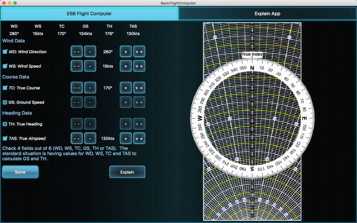Click the double-plus button for True Airspeed
This screenshot has height=223, width=357.
(139, 138)
